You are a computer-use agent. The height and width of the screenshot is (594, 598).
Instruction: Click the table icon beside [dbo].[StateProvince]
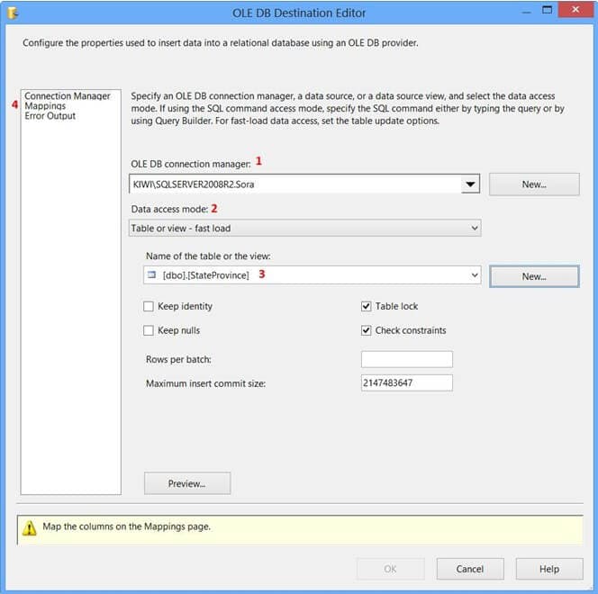pyautogui.click(x=151, y=274)
